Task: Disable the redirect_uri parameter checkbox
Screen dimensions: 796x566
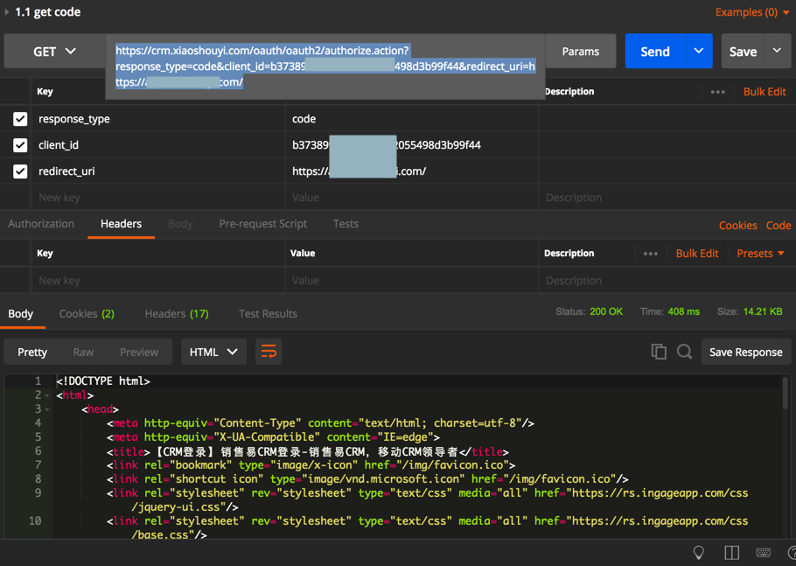Action: pyautogui.click(x=20, y=171)
